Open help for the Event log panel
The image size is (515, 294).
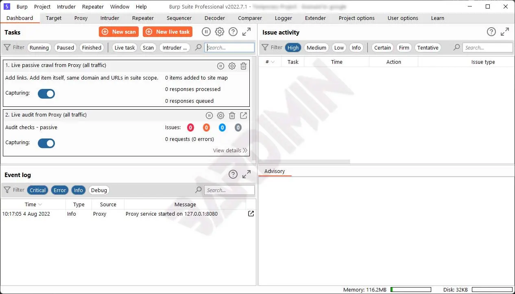click(x=233, y=175)
